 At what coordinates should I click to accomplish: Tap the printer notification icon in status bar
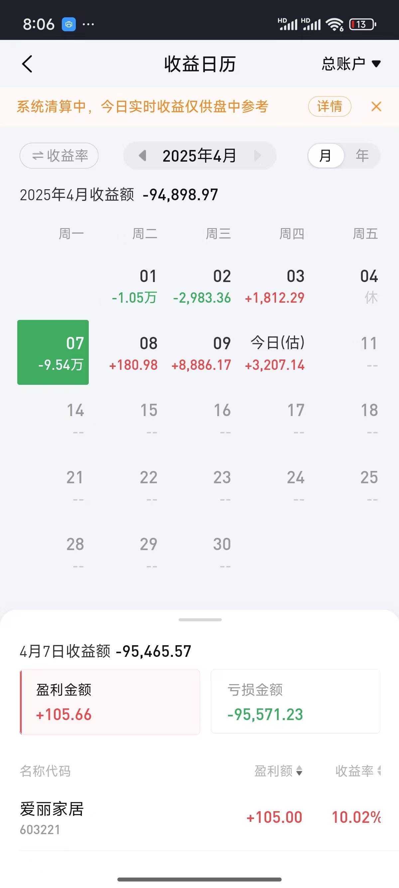(68, 25)
